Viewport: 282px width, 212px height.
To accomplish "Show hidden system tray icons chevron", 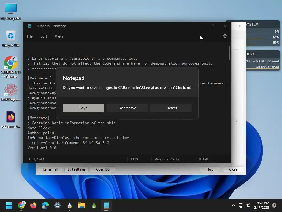I will coord(234,205).
